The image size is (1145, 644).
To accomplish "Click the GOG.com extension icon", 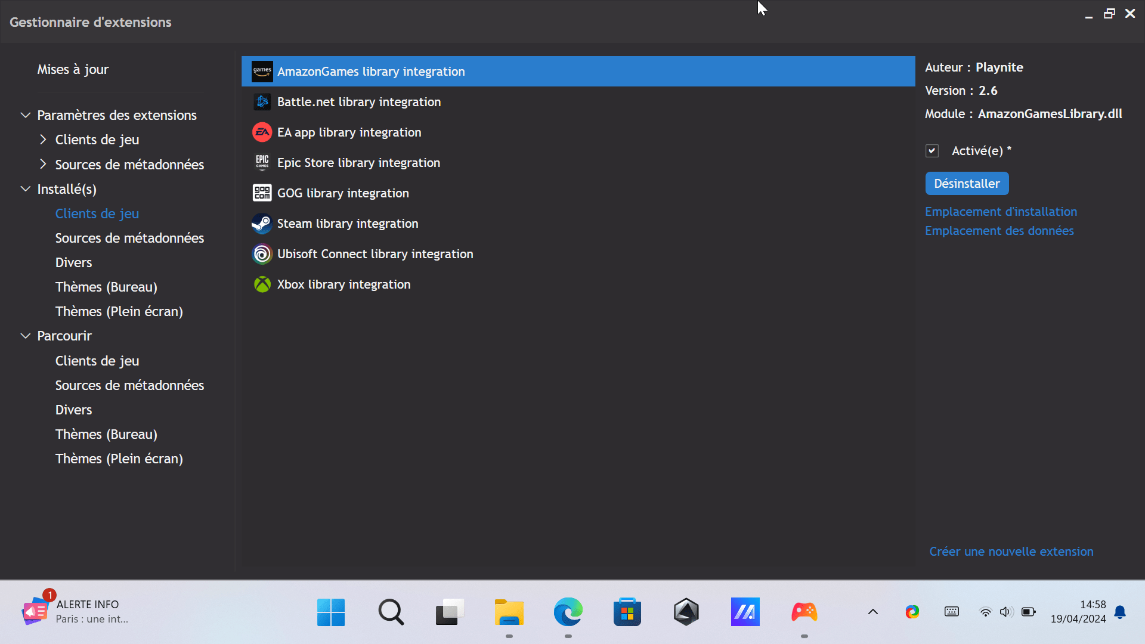I will (x=262, y=193).
